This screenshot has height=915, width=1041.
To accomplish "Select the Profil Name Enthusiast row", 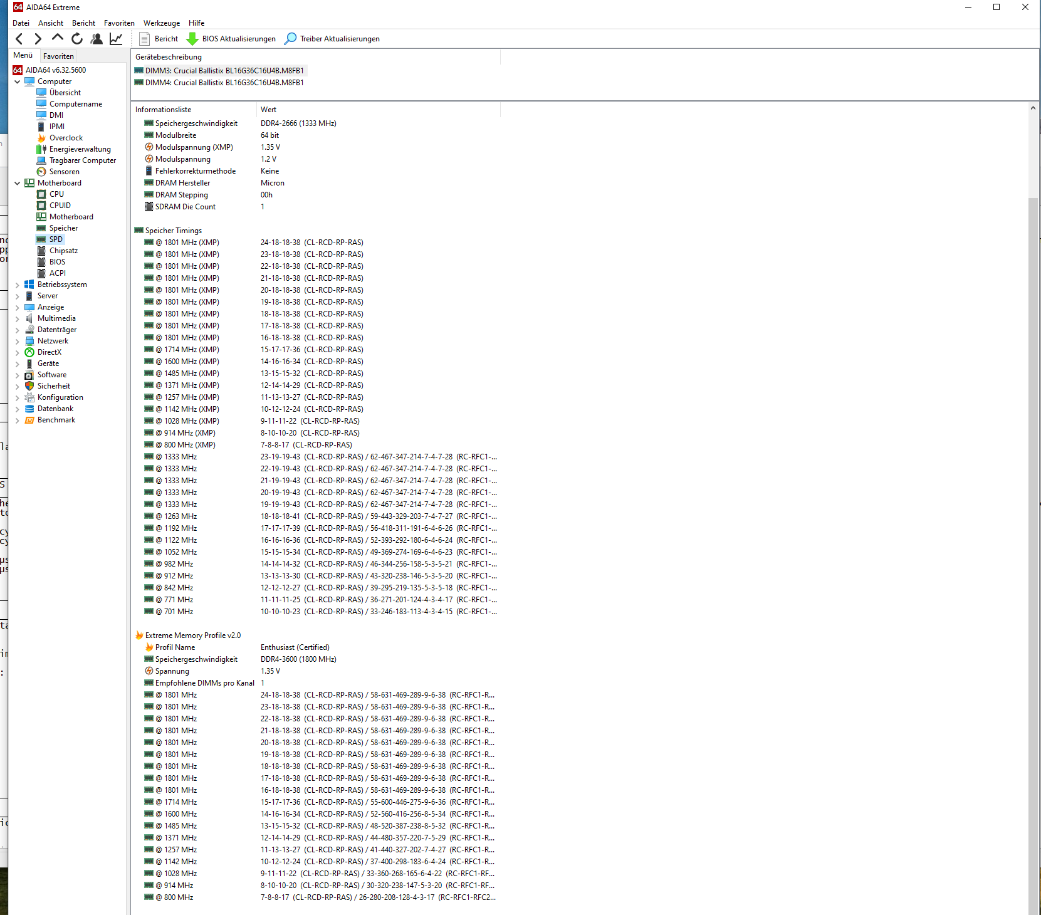I will [316, 647].
